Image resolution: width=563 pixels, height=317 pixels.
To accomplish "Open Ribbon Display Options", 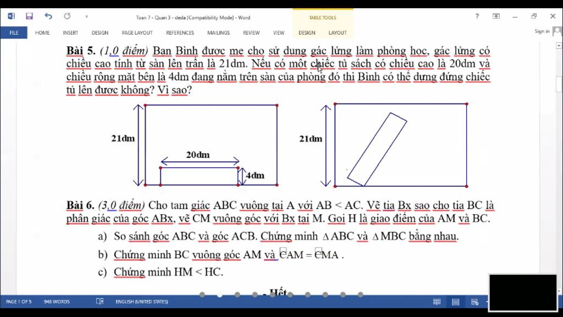I will (496, 16).
